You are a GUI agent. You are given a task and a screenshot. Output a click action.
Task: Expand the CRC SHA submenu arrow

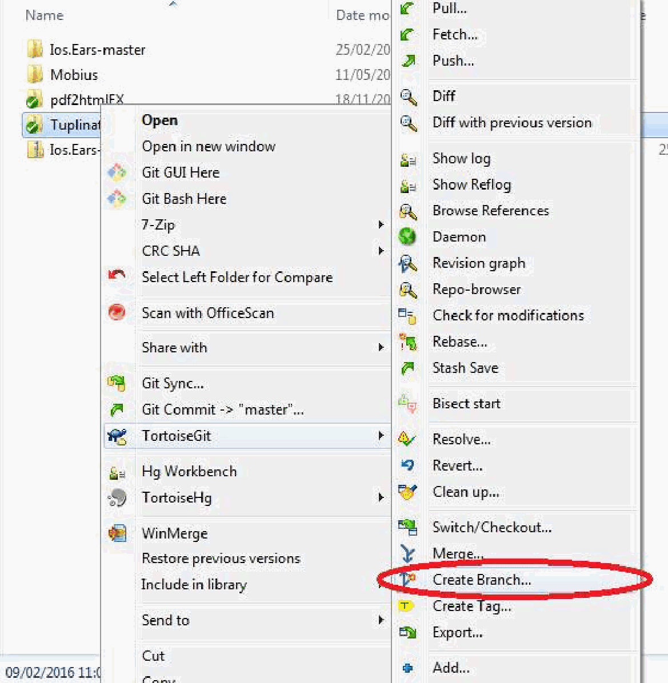point(381,251)
